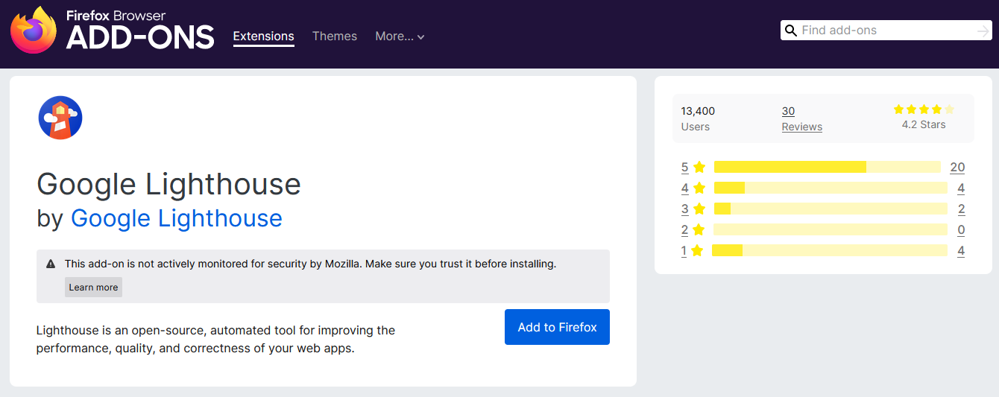999x397 pixels.
Task: Click the three-star rating bar
Action: click(831, 209)
